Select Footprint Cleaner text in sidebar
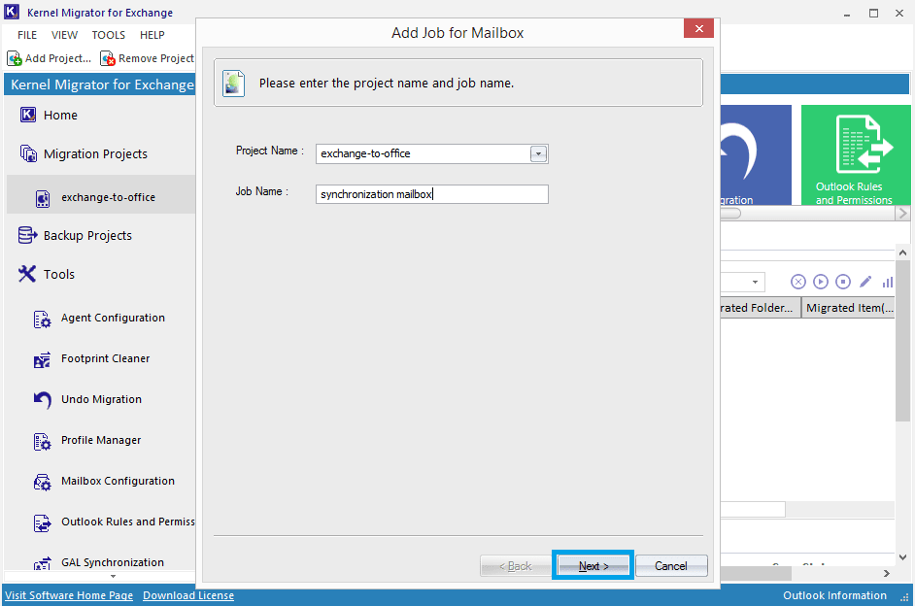The image size is (915, 606). tap(106, 358)
